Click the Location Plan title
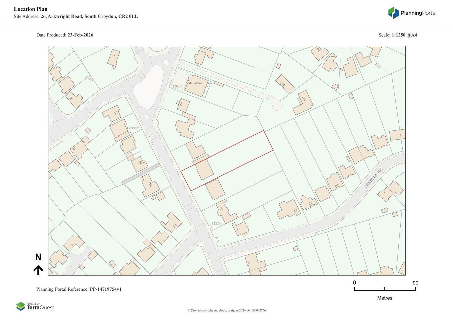Screen dimensions: 453x321 31,9
